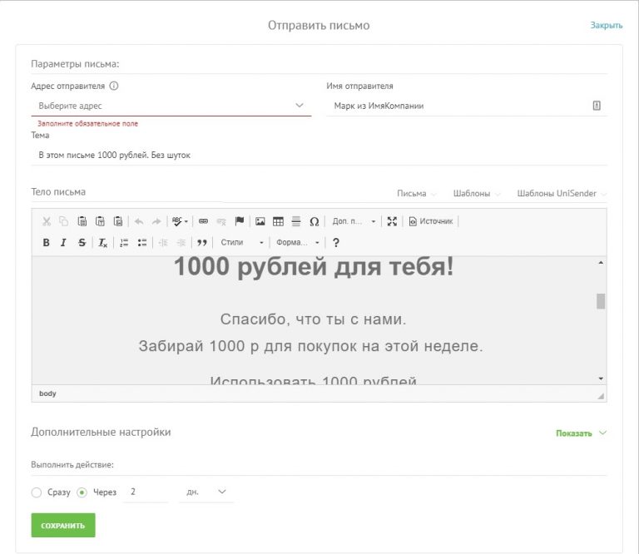The width and height of the screenshot is (639, 554).
Task: Open the 'дн.' time unit dropdown
Action: click(206, 492)
